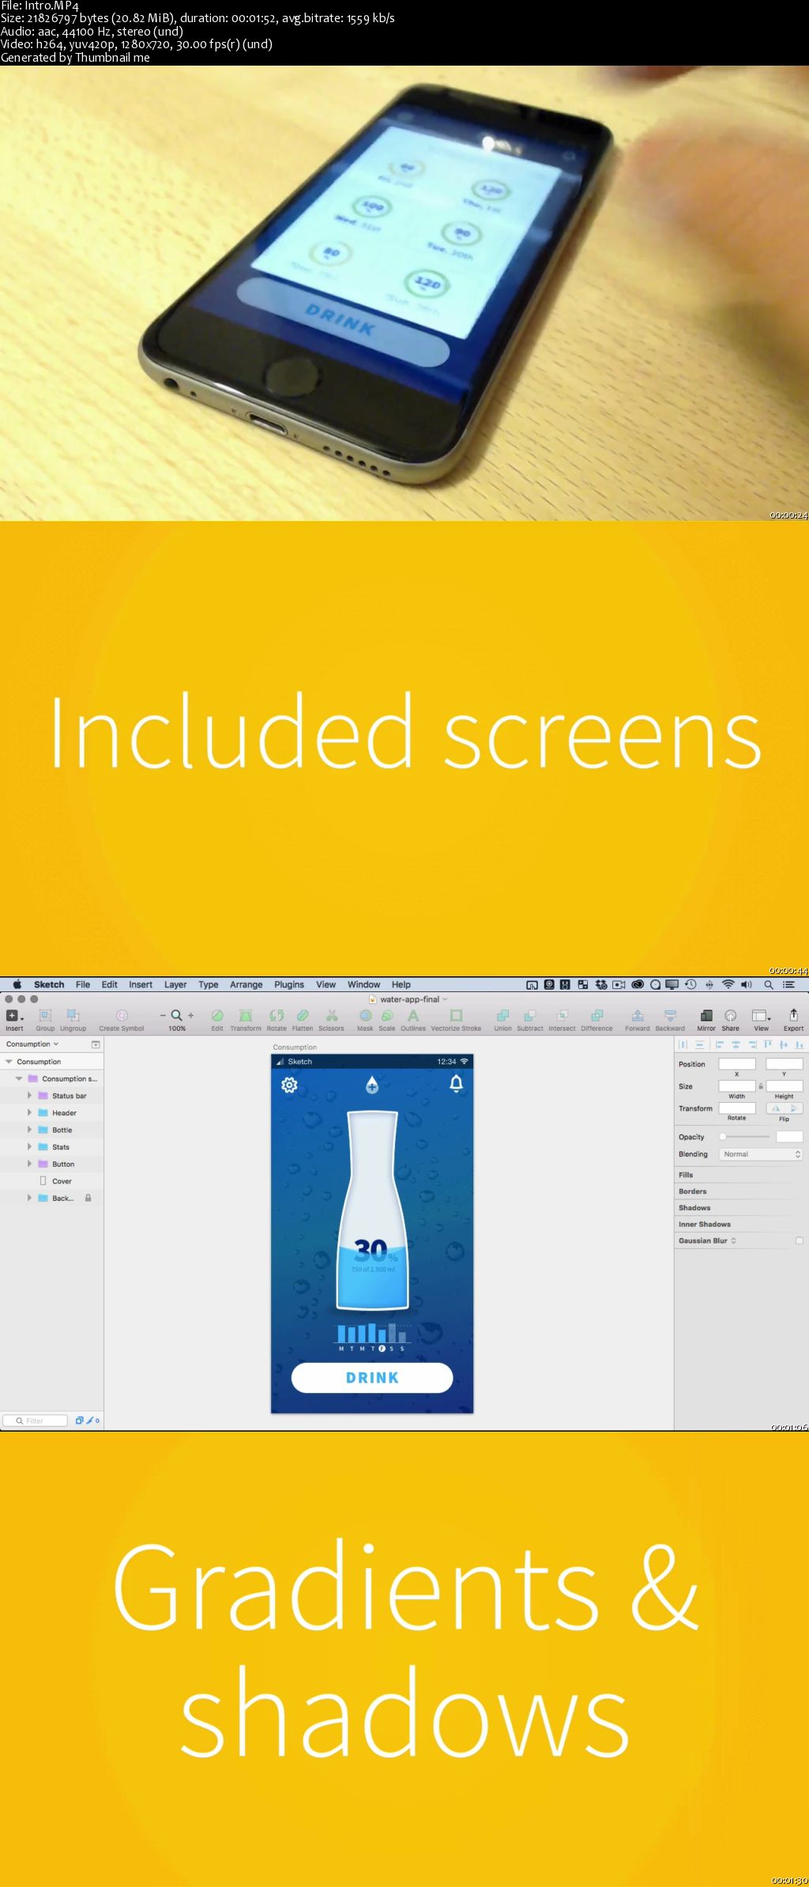Toggle the layer-type filter icon beside Filter field
The width and height of the screenshot is (809, 1887).
79,1421
